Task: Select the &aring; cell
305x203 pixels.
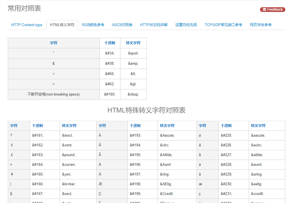Action: pyautogui.click(x=267, y=174)
